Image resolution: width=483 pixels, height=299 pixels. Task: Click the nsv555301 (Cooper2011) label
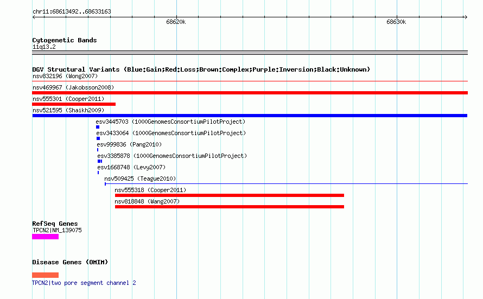[68, 99]
